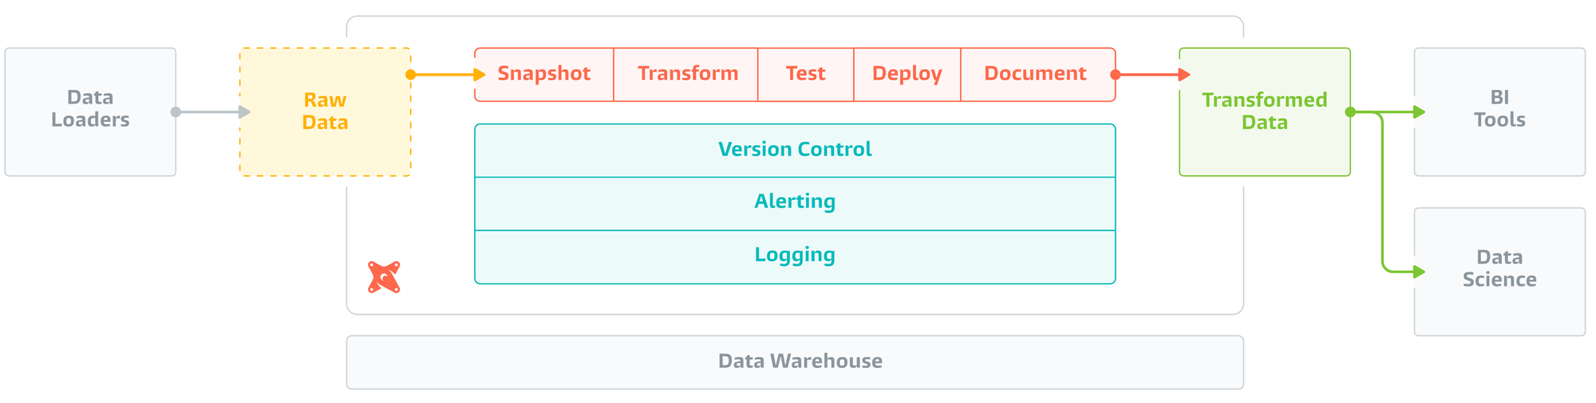1596x403 pixels.
Task: Click the orange dbt logo icon
Action: pyautogui.click(x=384, y=277)
